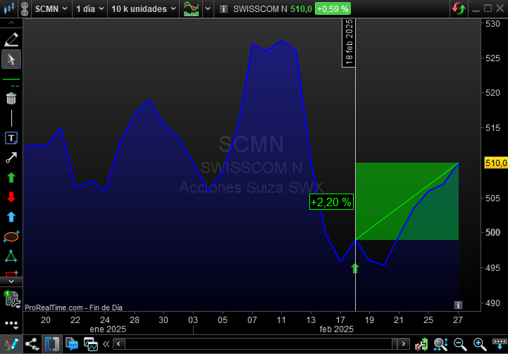Select the text T tool
Image resolution: width=508 pixels, height=354 pixels.
click(x=11, y=138)
